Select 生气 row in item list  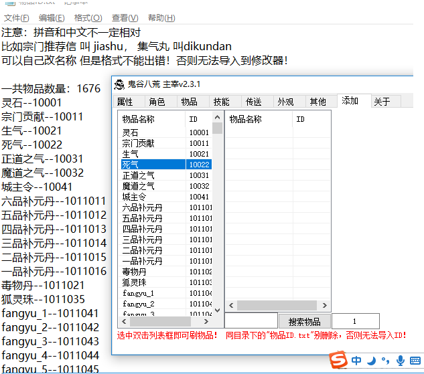coord(165,154)
